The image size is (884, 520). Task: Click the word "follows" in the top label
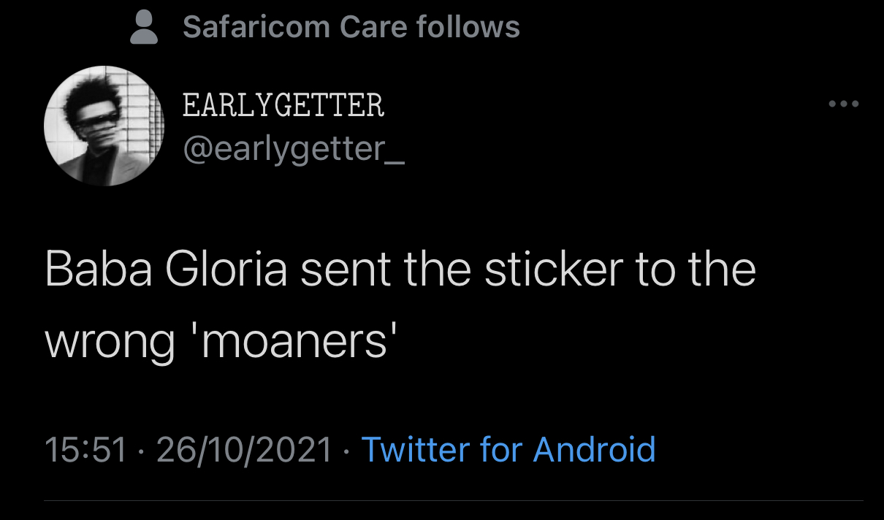tap(468, 28)
